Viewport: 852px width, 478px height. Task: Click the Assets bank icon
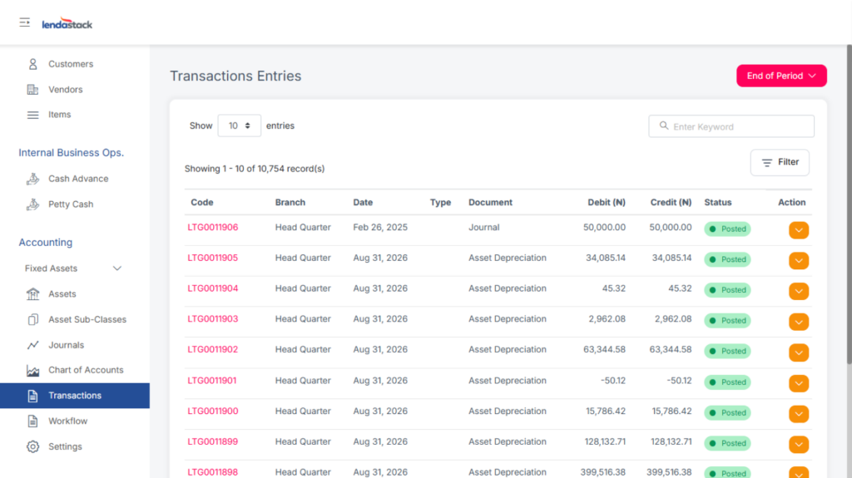pyautogui.click(x=33, y=294)
